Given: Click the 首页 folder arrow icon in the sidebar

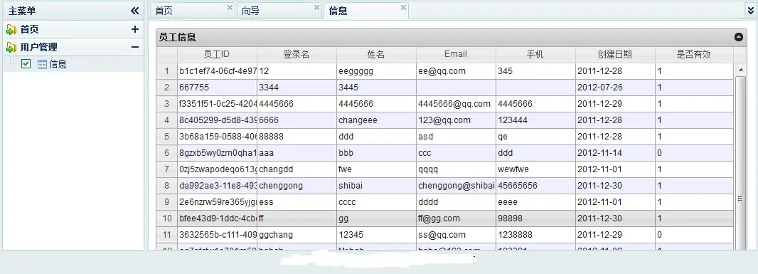Looking at the screenshot, I should pyautogui.click(x=11, y=29).
